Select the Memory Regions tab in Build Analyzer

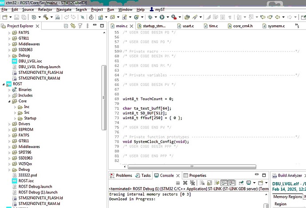click(x=287, y=196)
